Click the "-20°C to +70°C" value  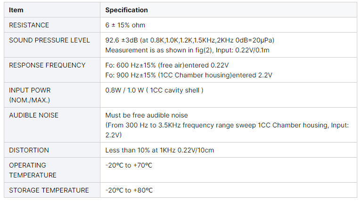pyautogui.click(x=129, y=165)
